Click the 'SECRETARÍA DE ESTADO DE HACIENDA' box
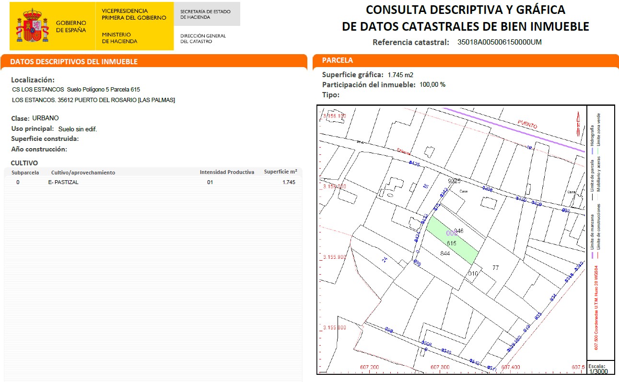Image resolution: width=619 pixels, height=382 pixels. pos(205,14)
